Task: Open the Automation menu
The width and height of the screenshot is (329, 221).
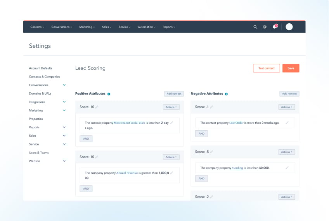Action: click(x=146, y=27)
